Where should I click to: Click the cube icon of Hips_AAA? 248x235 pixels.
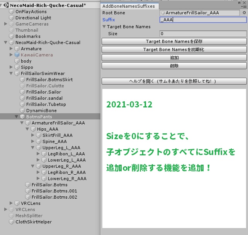(33, 129)
